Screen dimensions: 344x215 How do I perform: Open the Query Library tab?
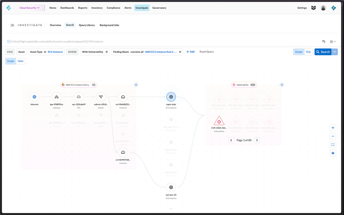coord(87,25)
